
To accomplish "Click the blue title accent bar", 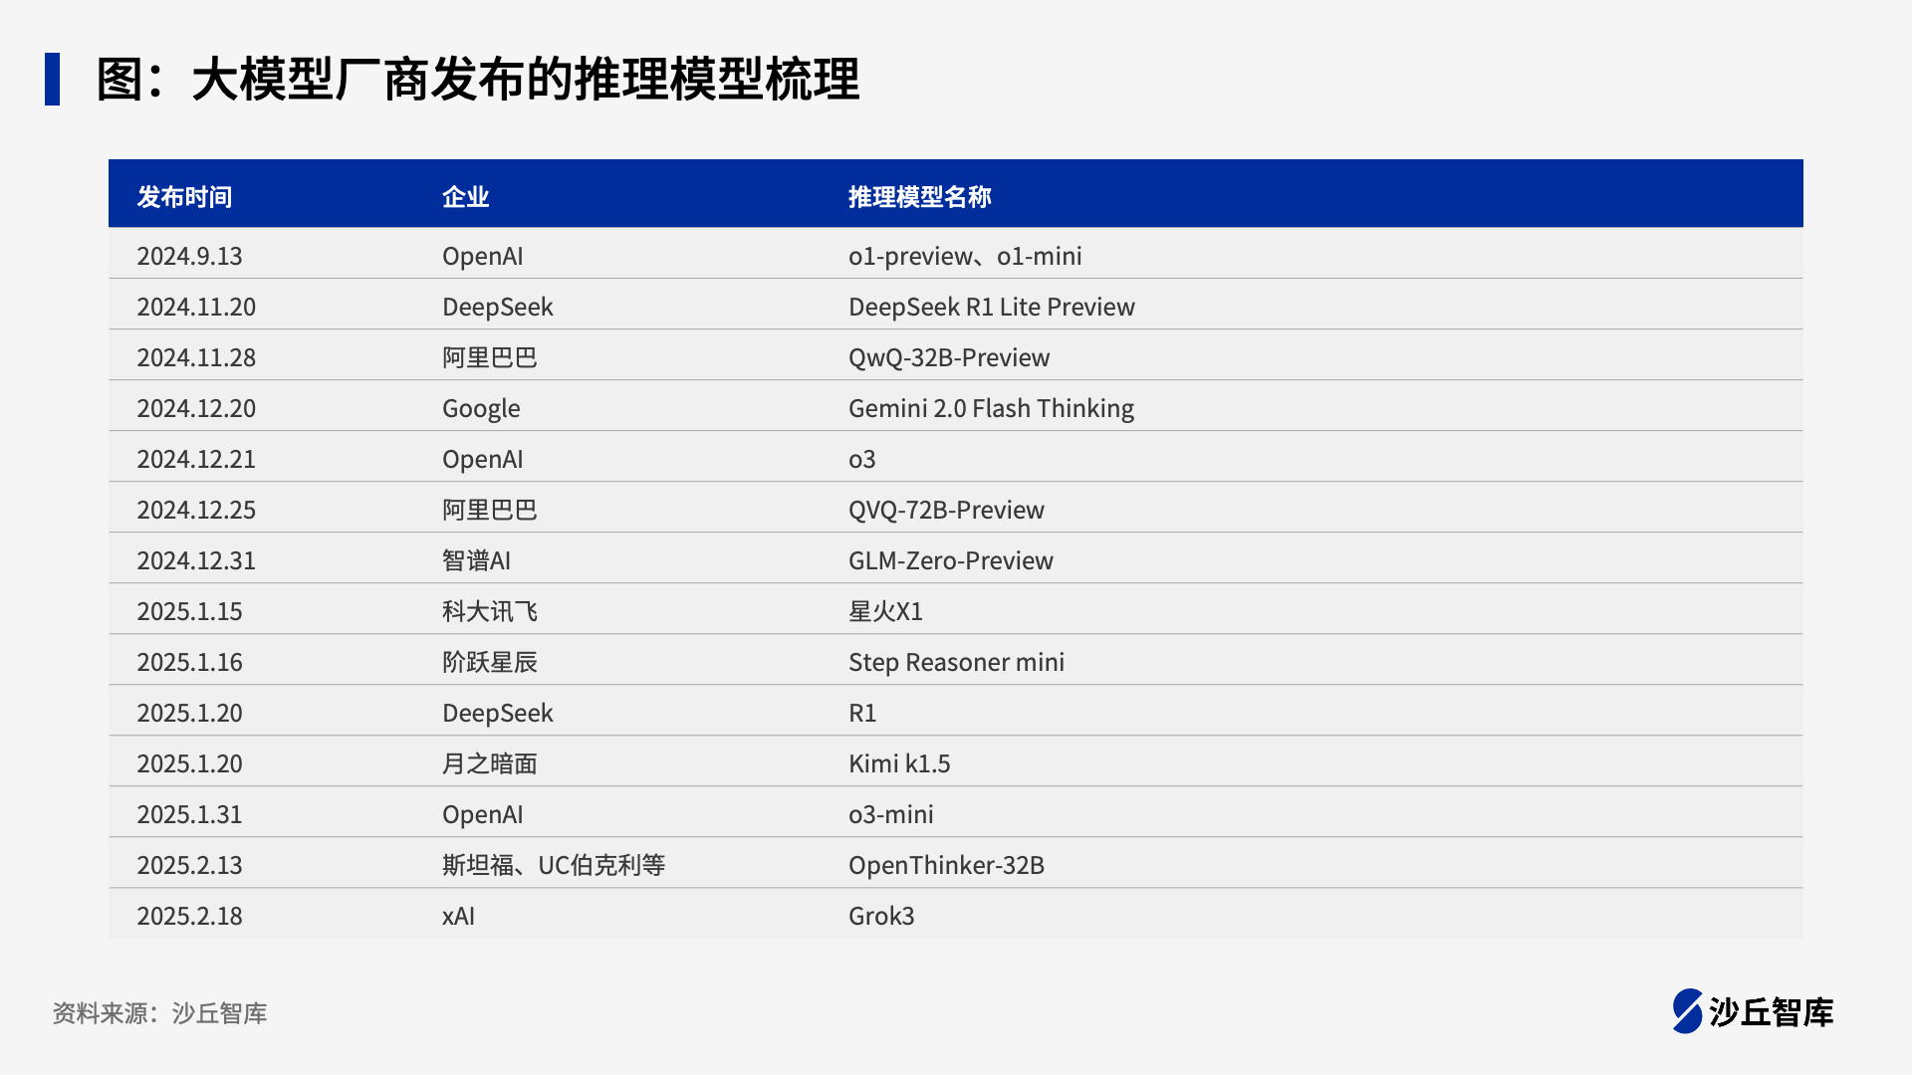I will coord(52,79).
